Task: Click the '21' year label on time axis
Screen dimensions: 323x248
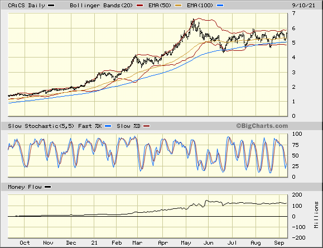Action: (x=94, y=243)
